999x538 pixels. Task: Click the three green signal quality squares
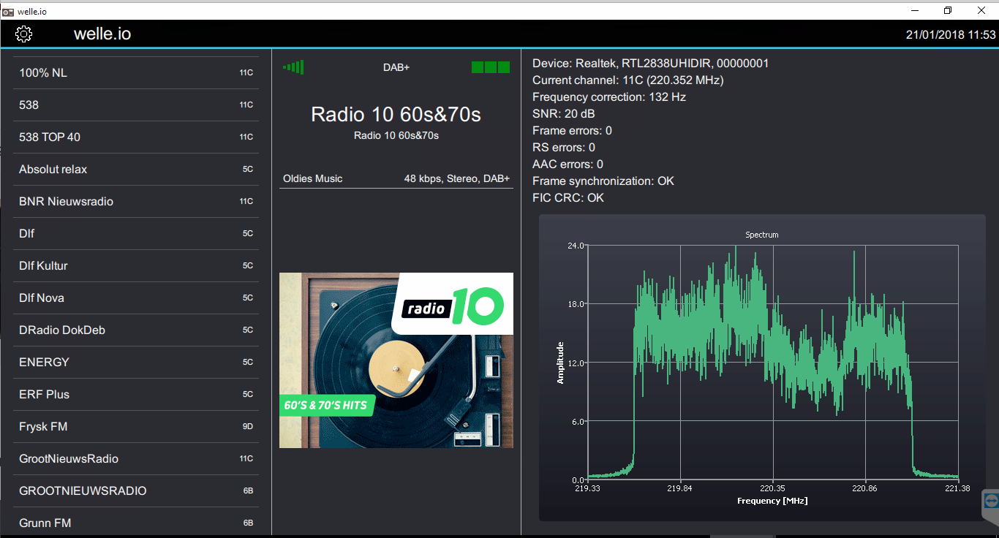(x=490, y=67)
